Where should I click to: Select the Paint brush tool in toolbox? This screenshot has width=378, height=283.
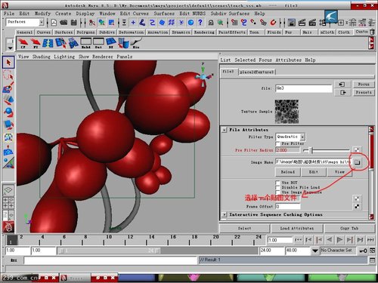pyautogui.click(x=8, y=88)
